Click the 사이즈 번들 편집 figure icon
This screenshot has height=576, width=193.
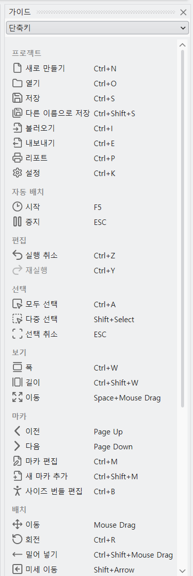[x=17, y=491]
